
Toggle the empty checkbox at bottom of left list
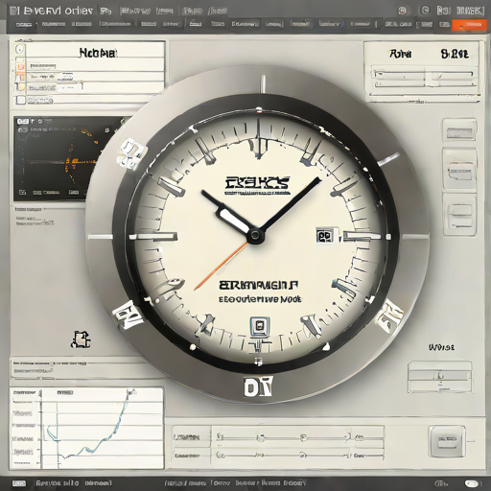coord(21,100)
